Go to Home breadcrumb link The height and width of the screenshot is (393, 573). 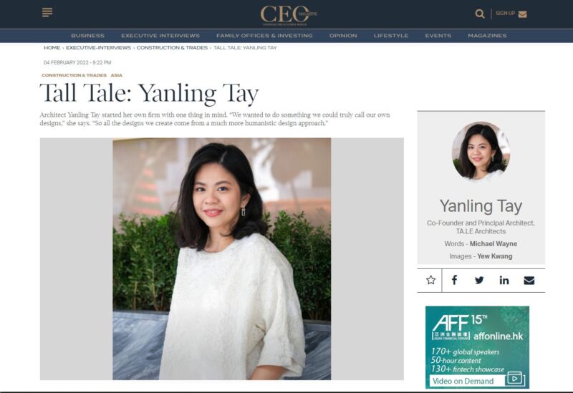tap(52, 48)
